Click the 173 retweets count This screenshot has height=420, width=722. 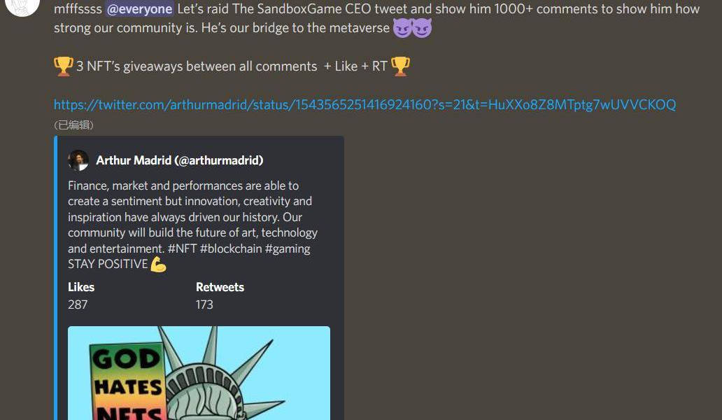pyautogui.click(x=204, y=304)
